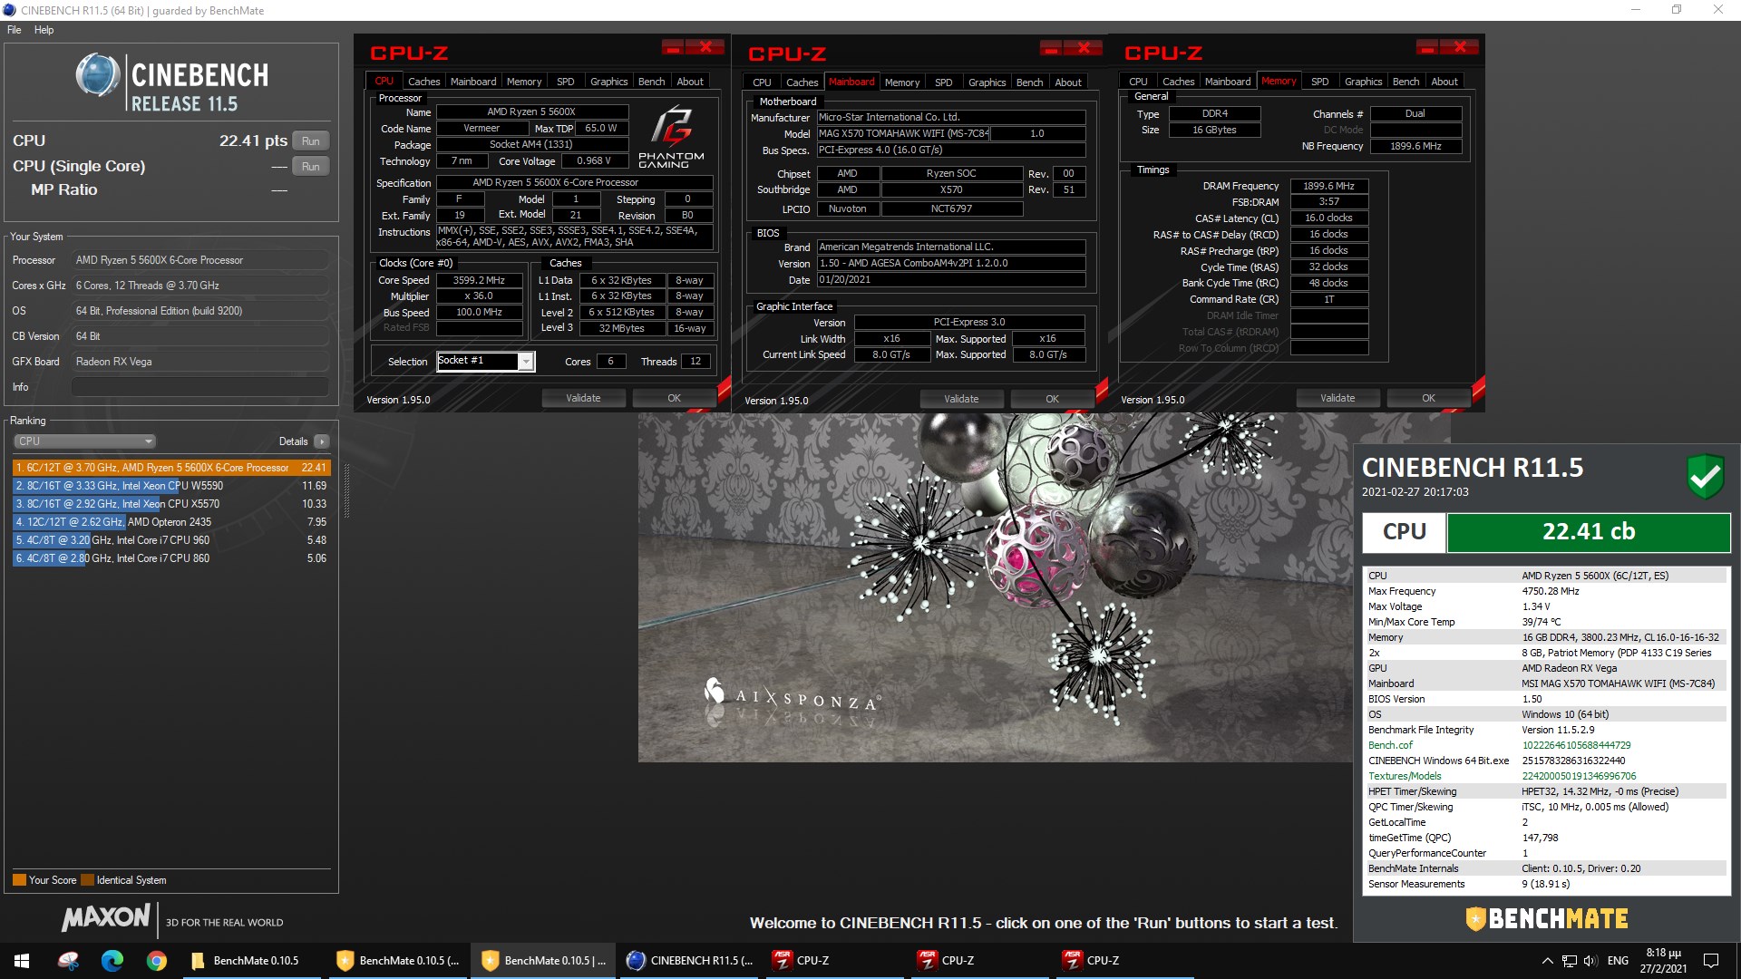
Task: Open Mainboard tab in Memory CPU-Z window
Action: (x=1228, y=82)
